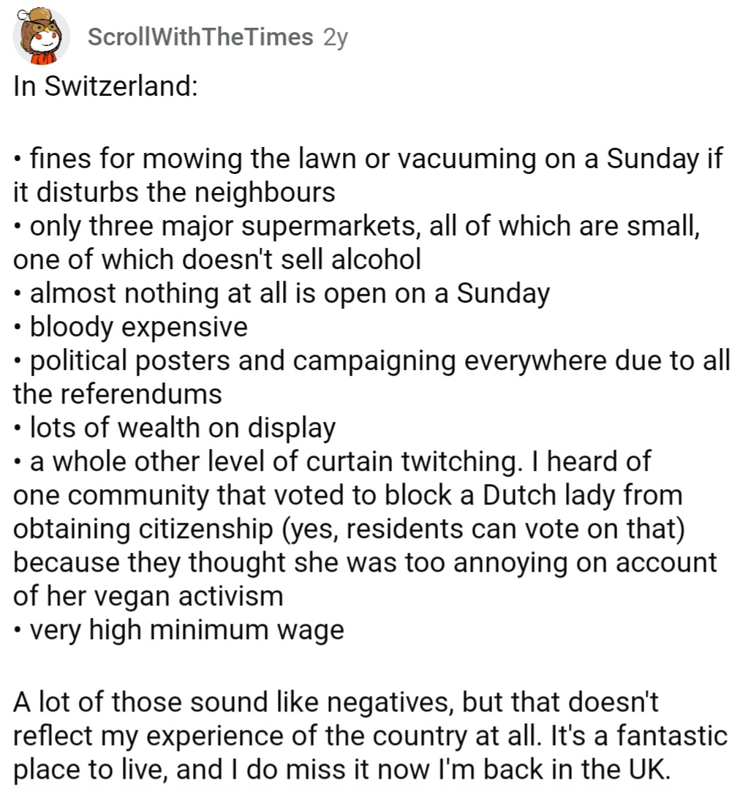Click the 'bloody expensive' bullet
Image resolution: width=740 pixels, height=789 pixels.
[x=132, y=327]
